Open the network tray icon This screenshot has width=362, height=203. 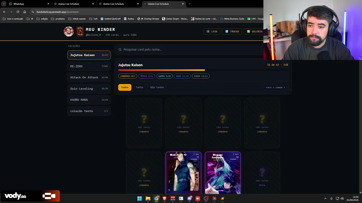[337, 198]
